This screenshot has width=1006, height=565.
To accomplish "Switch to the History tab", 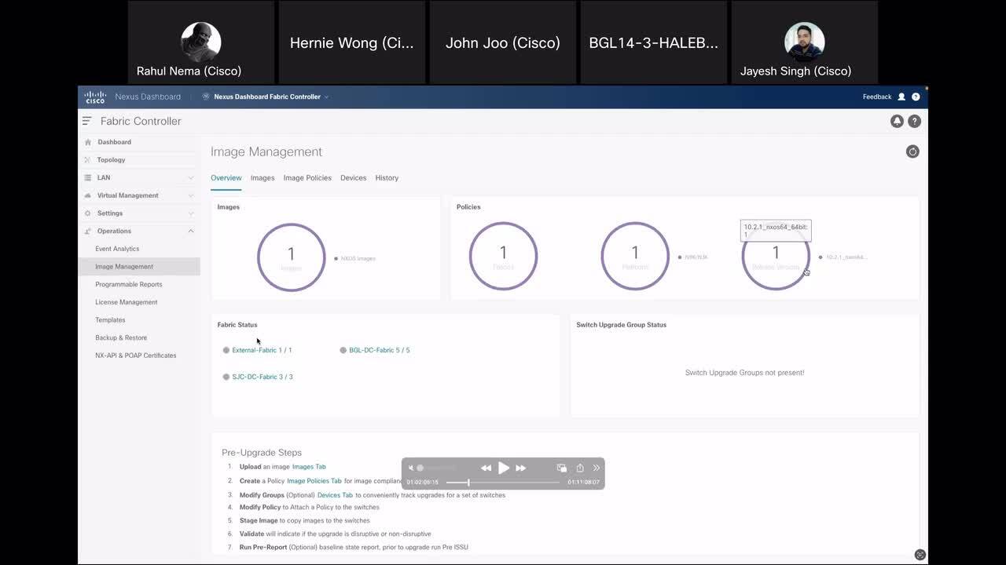I will [387, 178].
